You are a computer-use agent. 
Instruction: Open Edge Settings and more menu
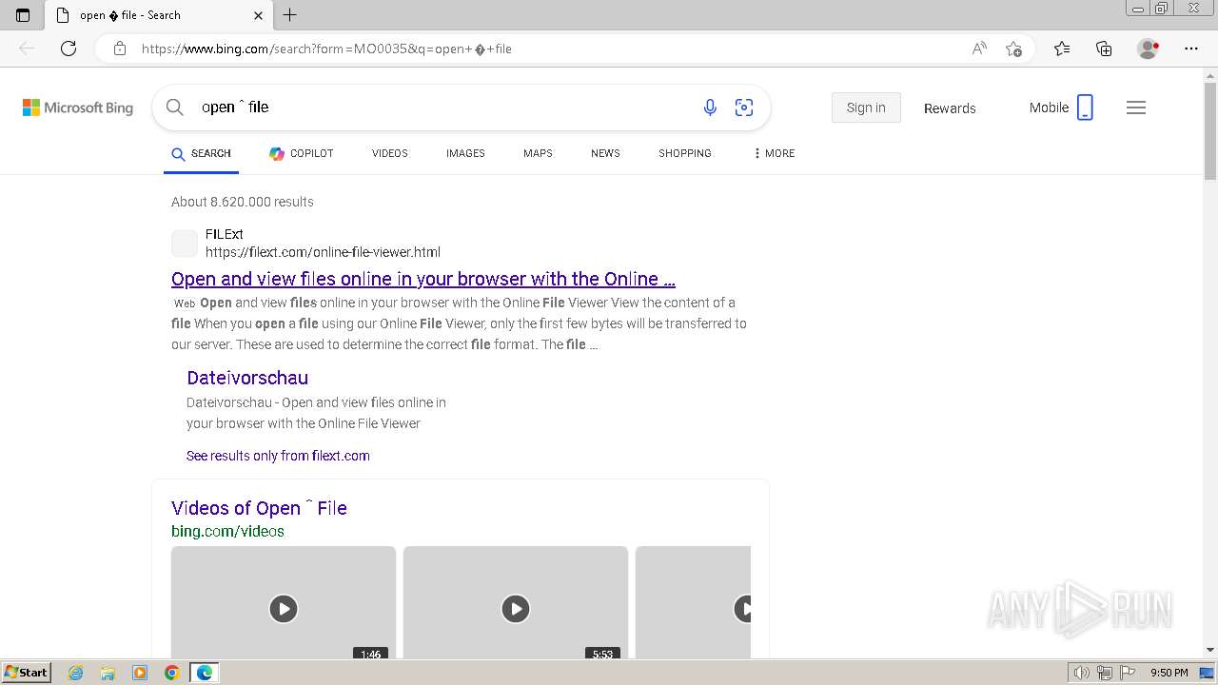[x=1191, y=49]
